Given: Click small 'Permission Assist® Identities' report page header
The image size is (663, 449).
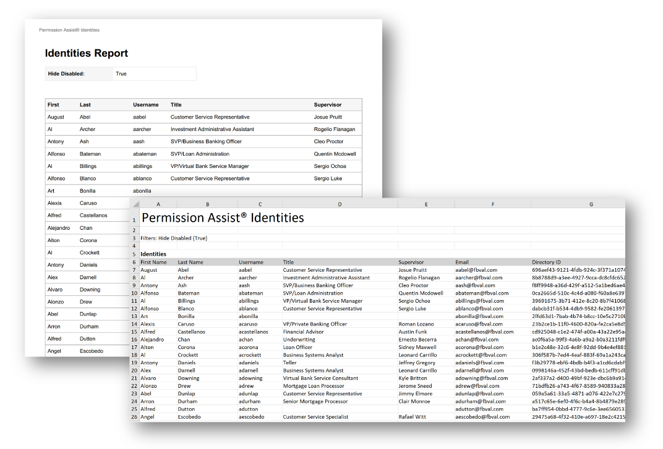Looking at the screenshot, I should [x=69, y=30].
